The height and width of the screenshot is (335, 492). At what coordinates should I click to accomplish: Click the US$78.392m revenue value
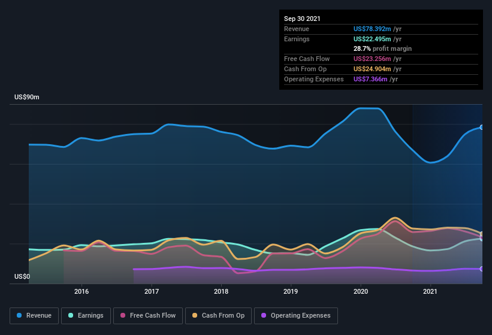click(x=372, y=29)
